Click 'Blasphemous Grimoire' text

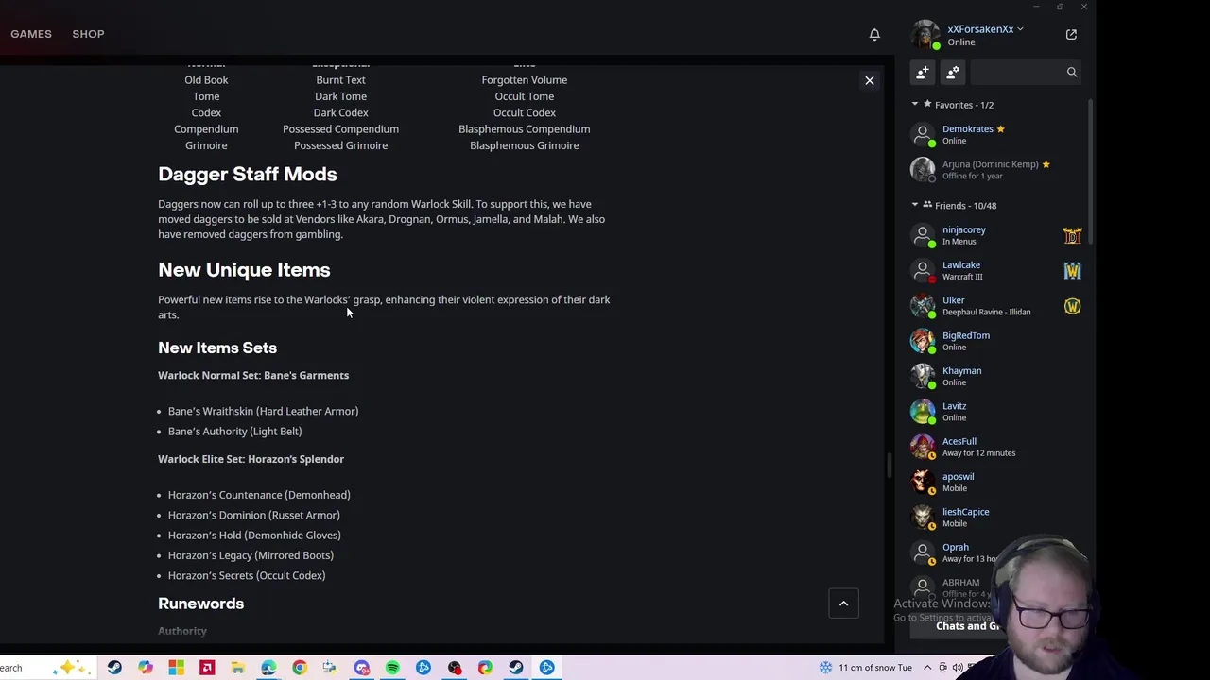tap(524, 145)
